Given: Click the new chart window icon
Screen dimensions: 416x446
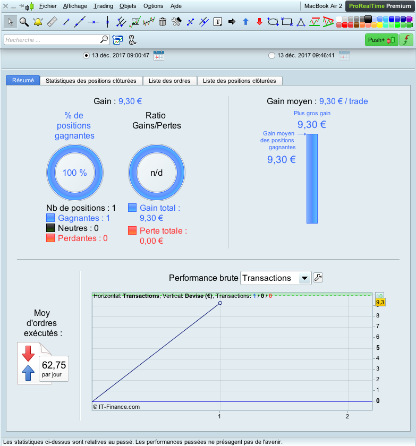Looking at the screenshot, I should [x=117, y=40].
